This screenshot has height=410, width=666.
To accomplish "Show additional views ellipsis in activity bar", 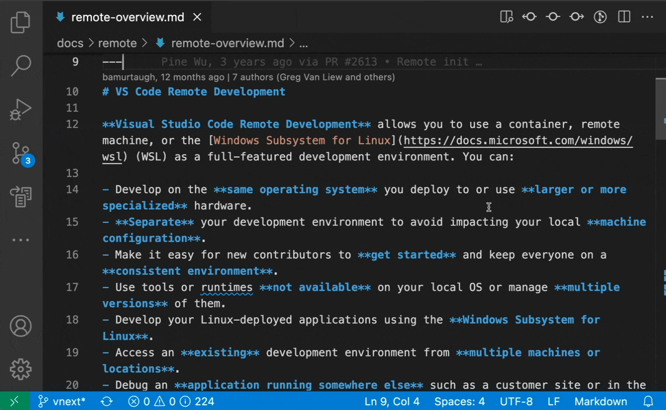I will [x=21, y=240].
